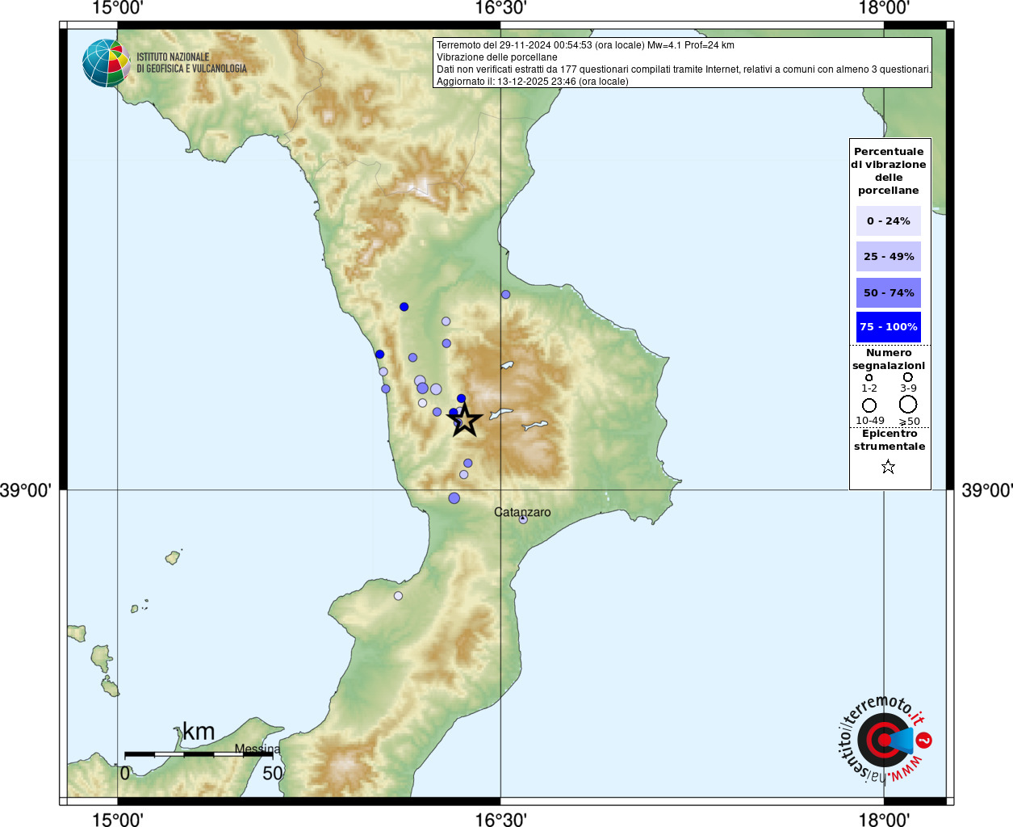Select the 0 - 24% legend swatch
This screenshot has width=1013, height=827.
[x=889, y=220]
